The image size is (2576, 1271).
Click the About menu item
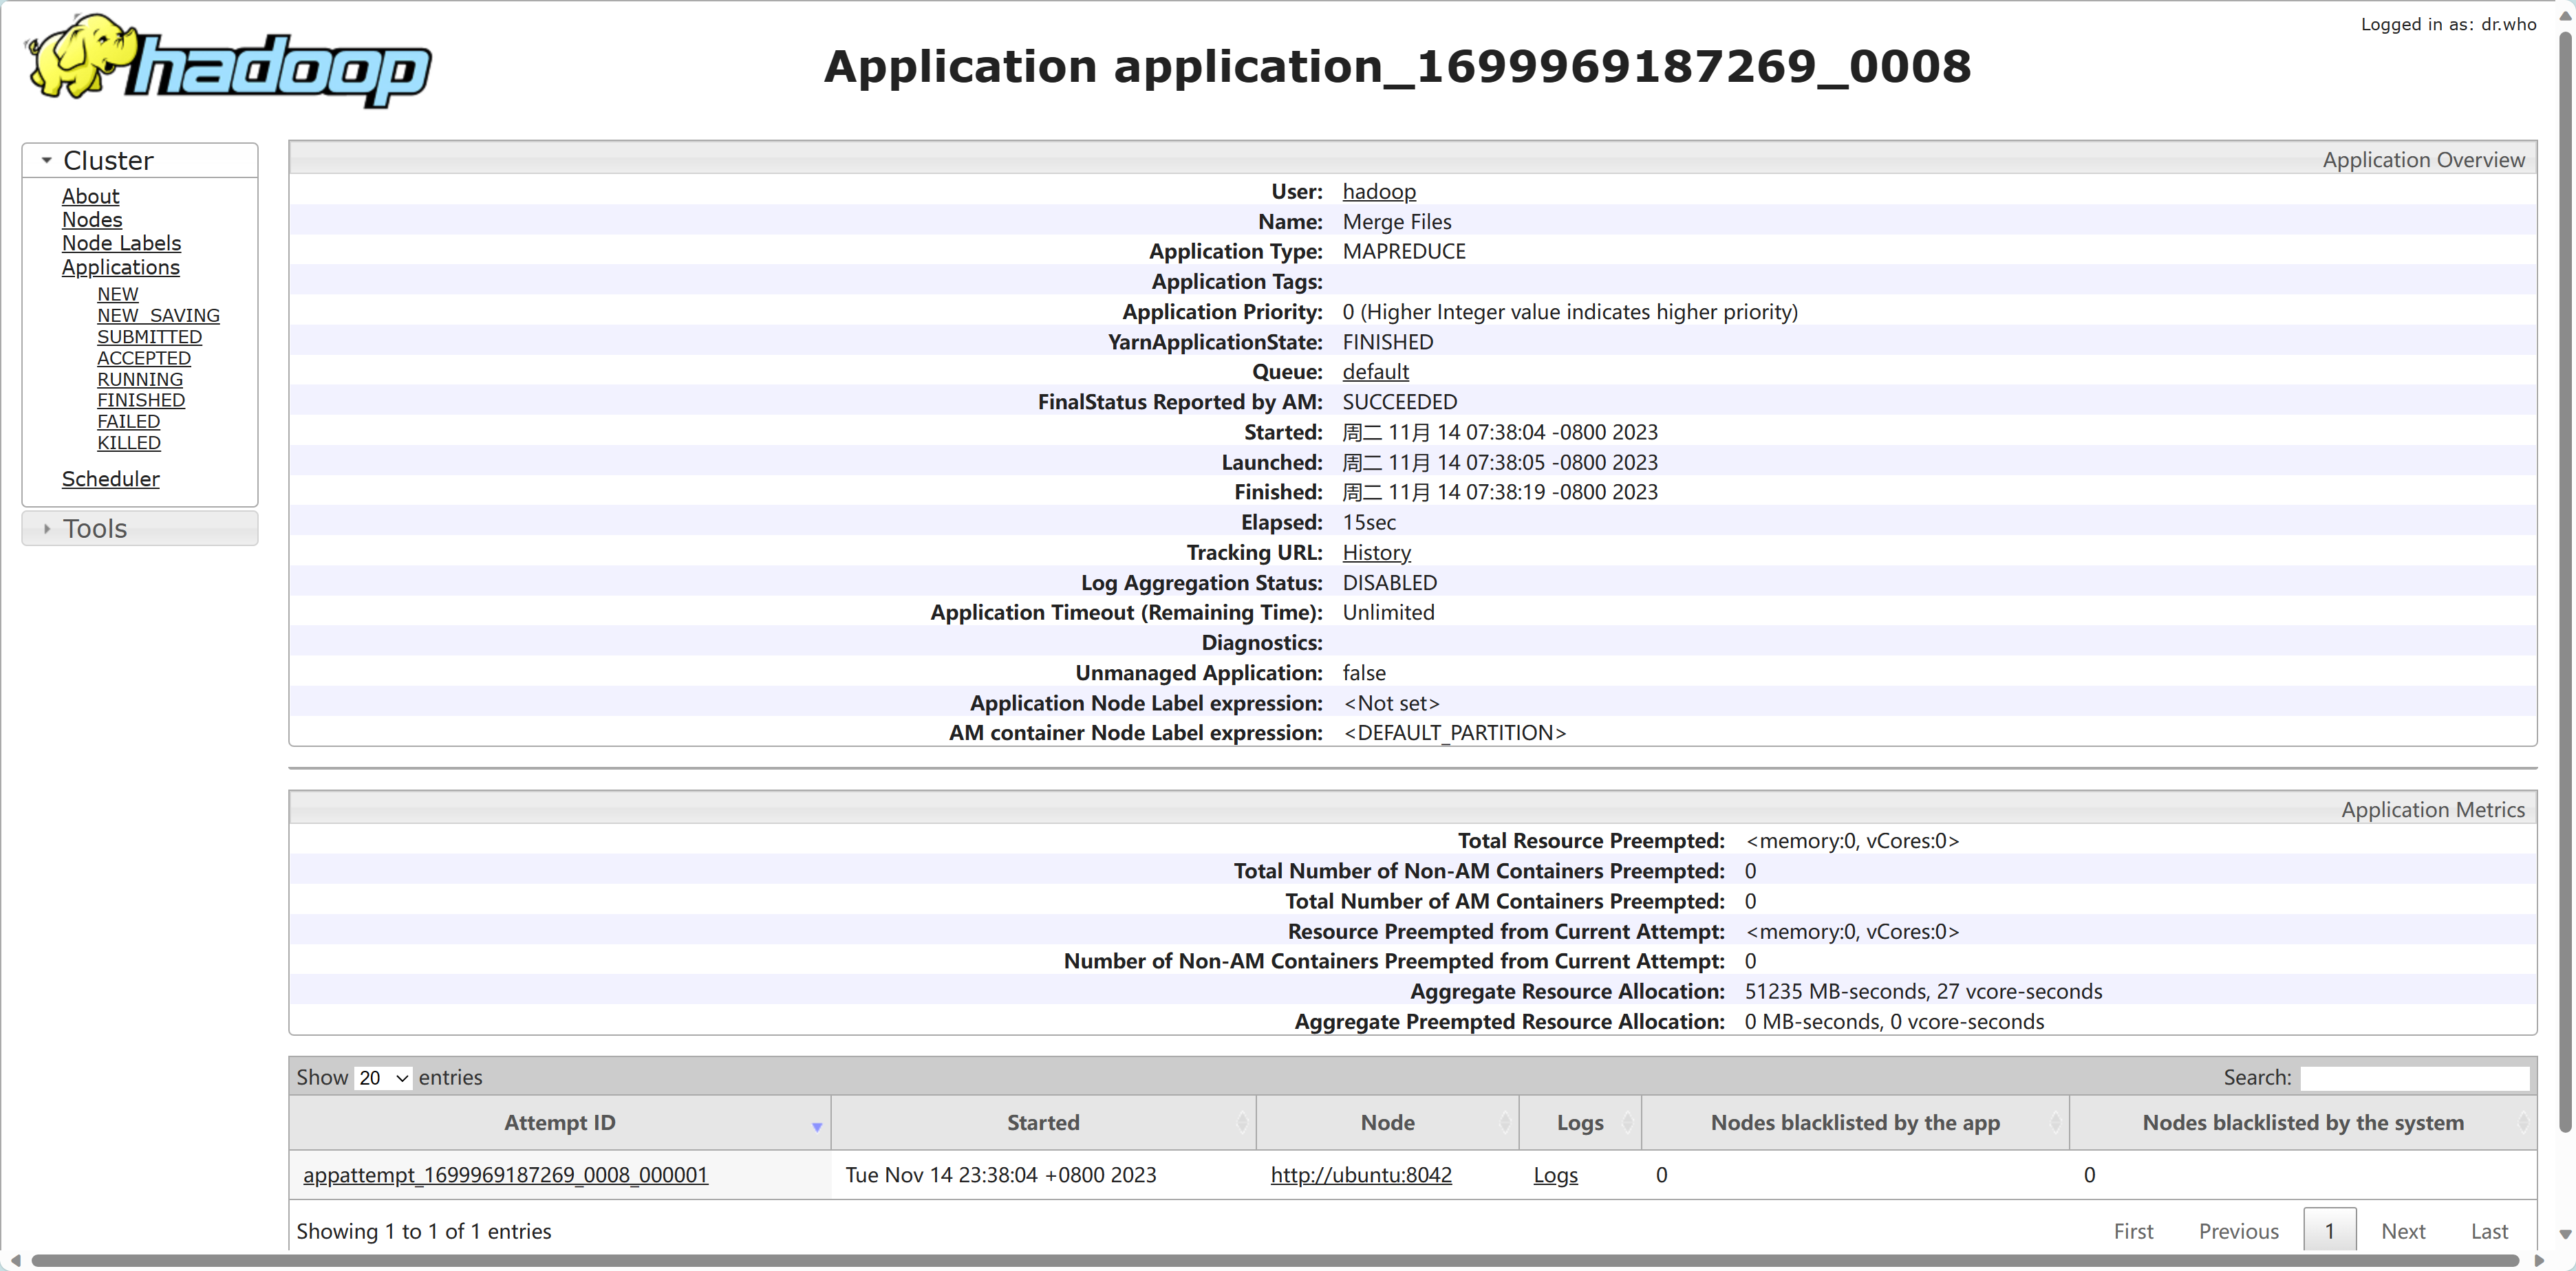87,194
